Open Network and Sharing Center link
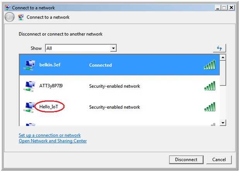Viewport: 240px width, 172px height. point(53,141)
